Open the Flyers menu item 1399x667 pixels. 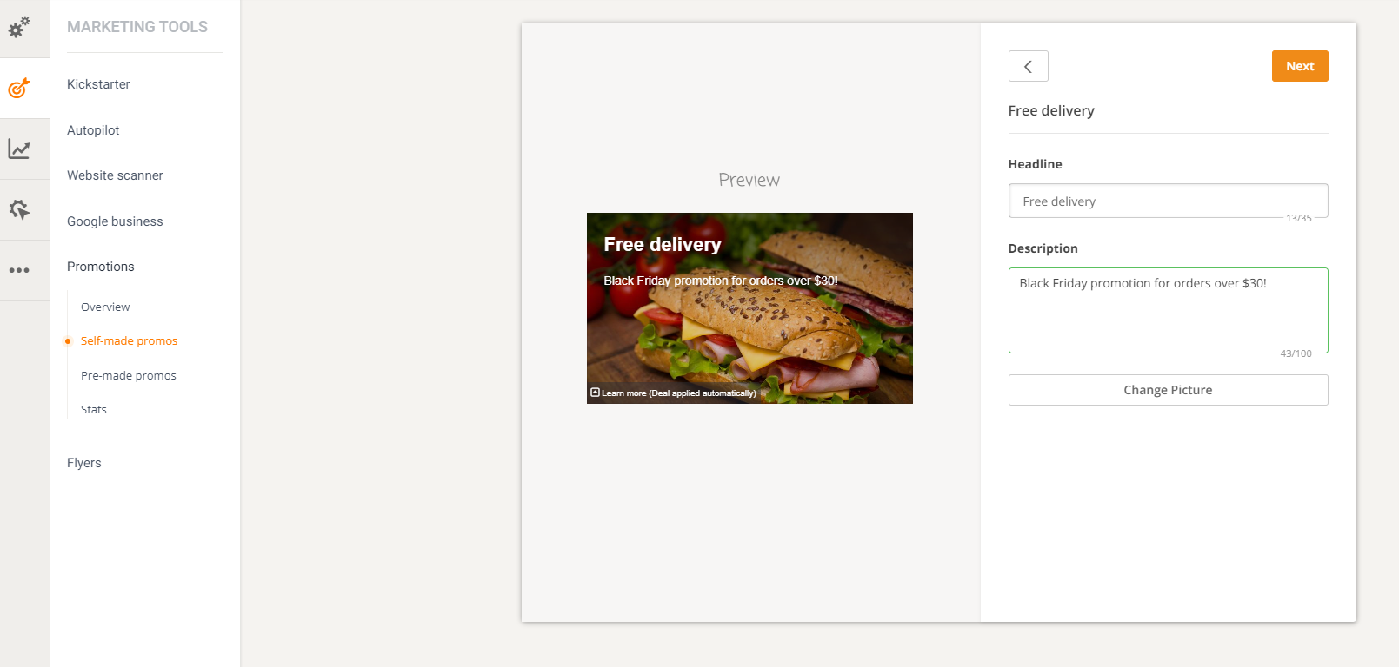pos(84,463)
